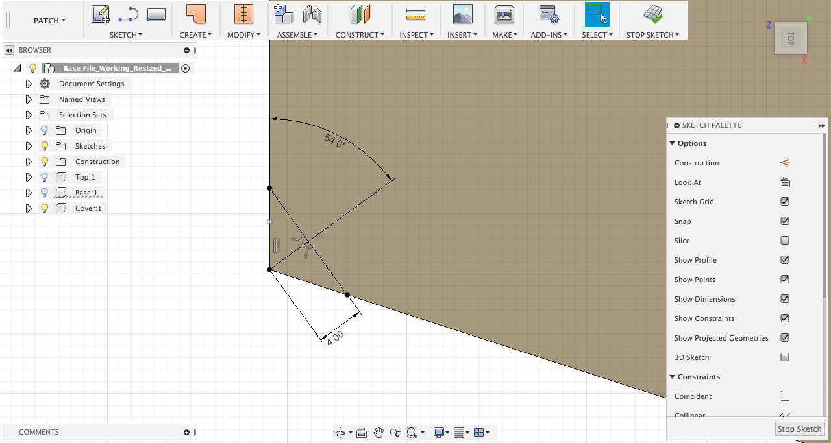The image size is (831, 443).
Task: Open the CONSTRUCT menu
Action: (360, 35)
